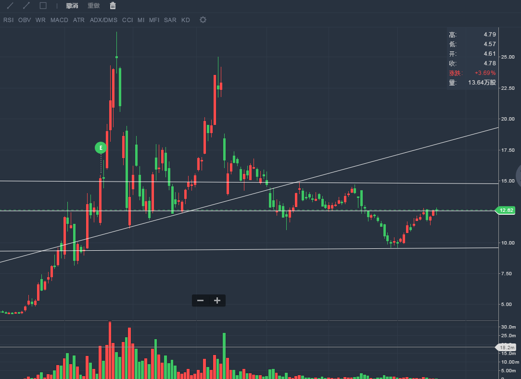Select the line tool with one endpoint dot

[x=10, y=6]
